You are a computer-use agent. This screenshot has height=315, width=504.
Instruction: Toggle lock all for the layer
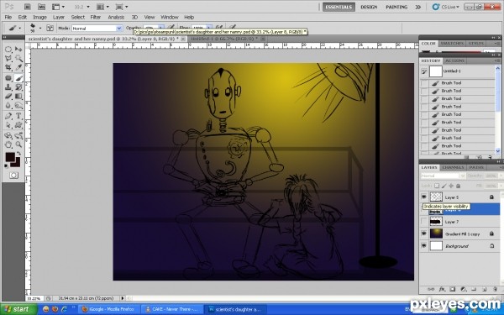[458, 186]
